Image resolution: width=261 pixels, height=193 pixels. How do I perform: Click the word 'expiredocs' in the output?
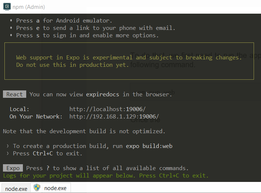coord(103,94)
